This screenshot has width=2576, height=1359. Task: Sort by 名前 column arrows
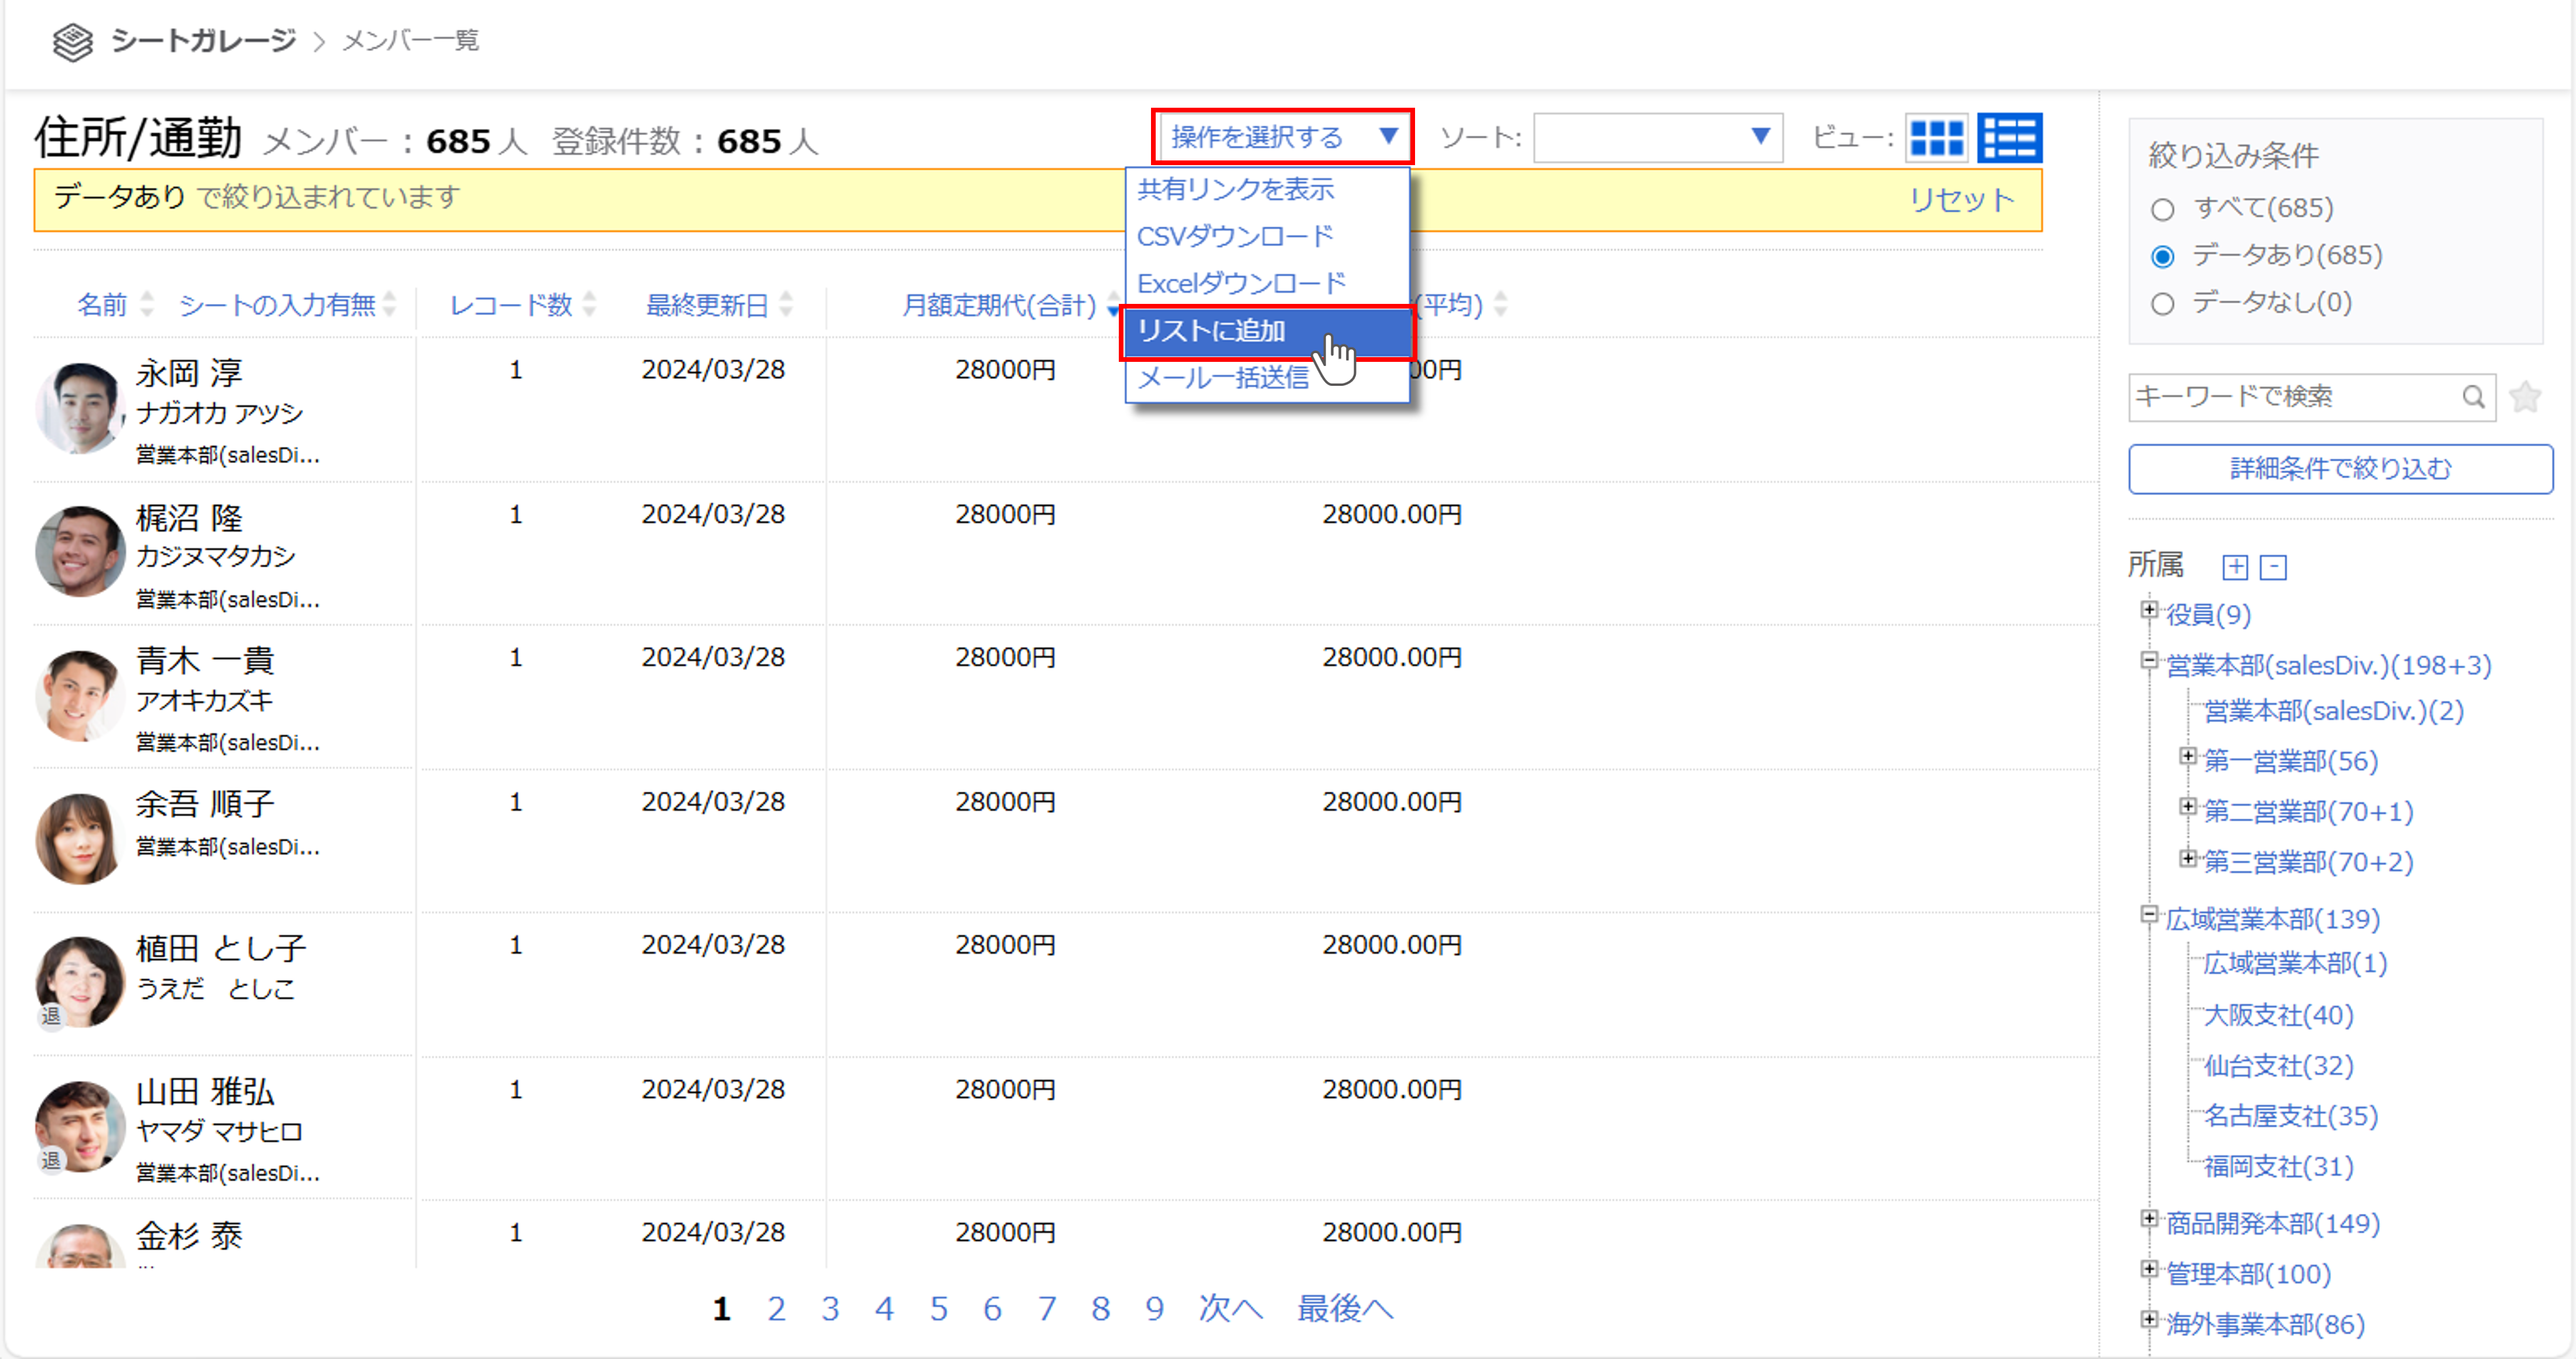pos(147,304)
